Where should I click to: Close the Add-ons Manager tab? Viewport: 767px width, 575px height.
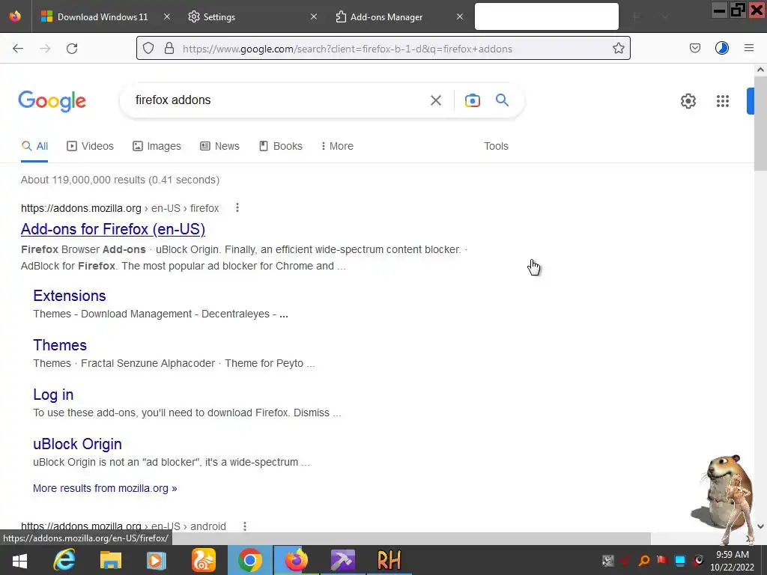point(459,16)
